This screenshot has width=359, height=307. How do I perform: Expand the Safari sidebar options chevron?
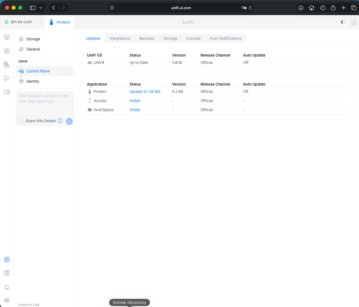click(x=41, y=8)
